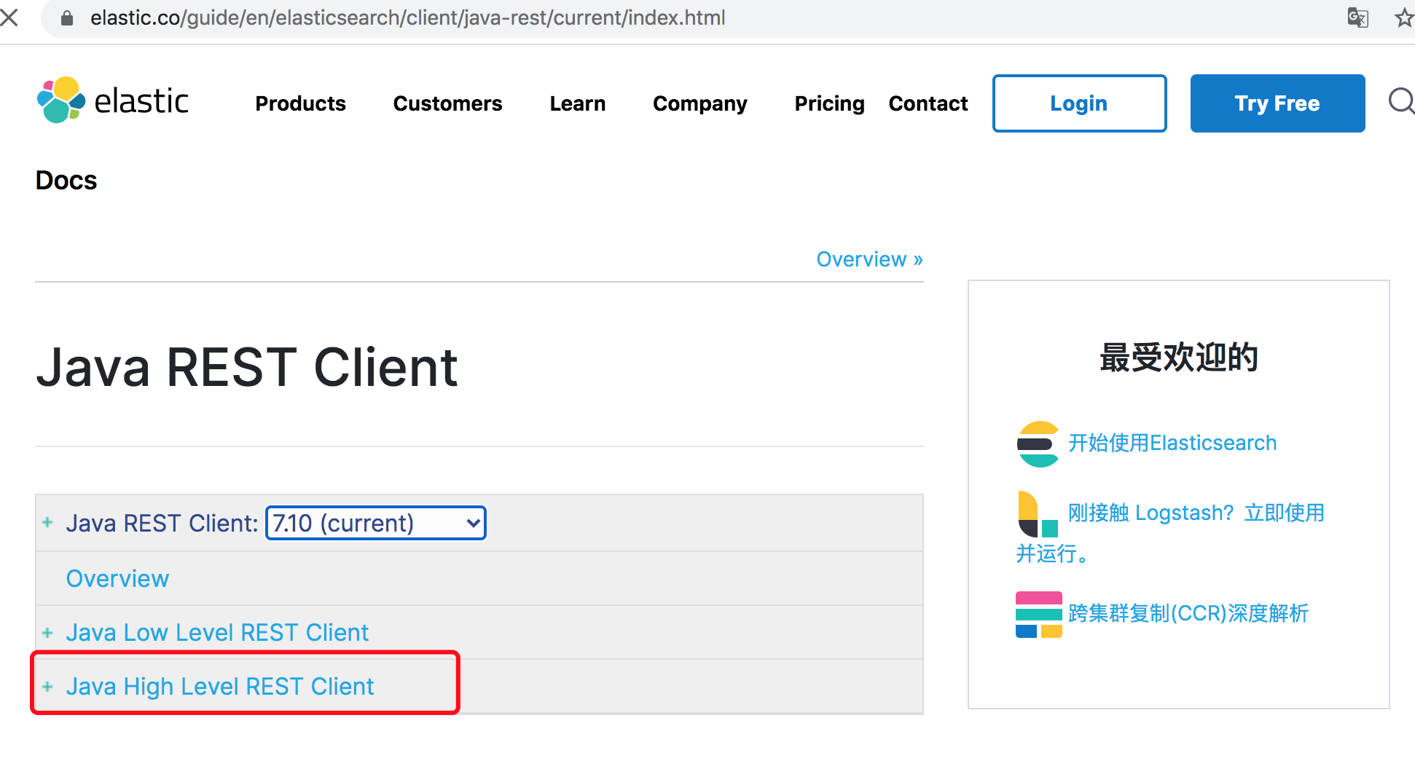Click the browser stop loading X icon
This screenshot has height=769, width=1415.
click(x=9, y=17)
